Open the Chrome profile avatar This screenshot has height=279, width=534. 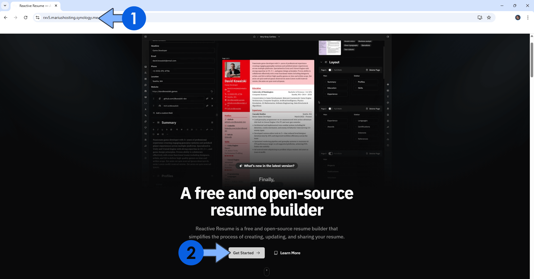[518, 18]
